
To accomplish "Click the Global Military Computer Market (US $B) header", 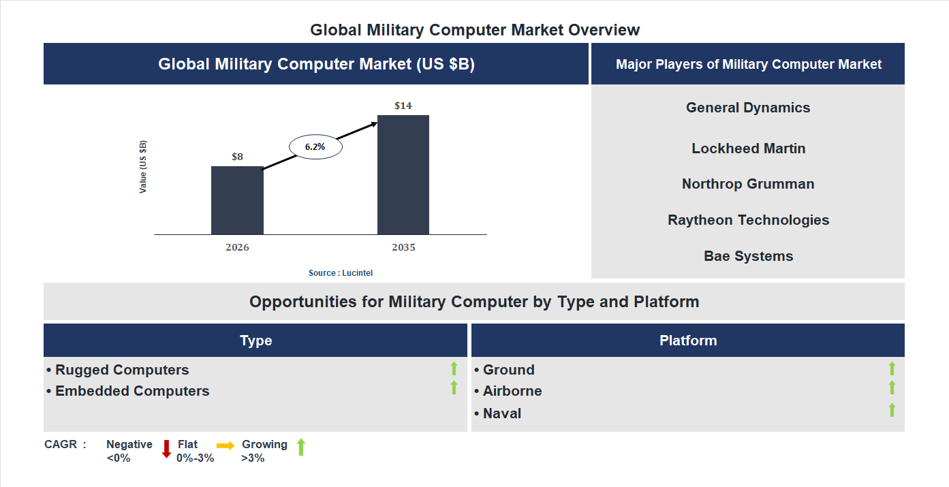I will tap(316, 64).
